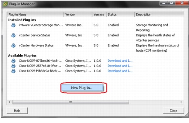The height and width of the screenshot is (123, 189).
Task: Sort by Plug-in Name column header
Action: [36, 15]
